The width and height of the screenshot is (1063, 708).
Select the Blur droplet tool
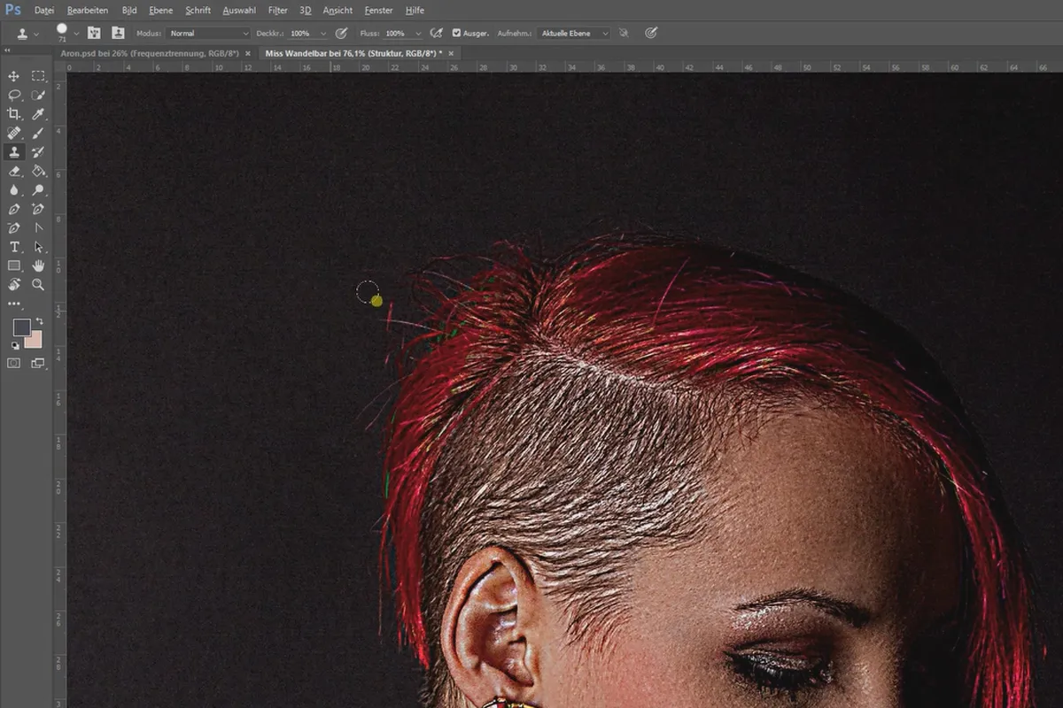click(x=14, y=190)
